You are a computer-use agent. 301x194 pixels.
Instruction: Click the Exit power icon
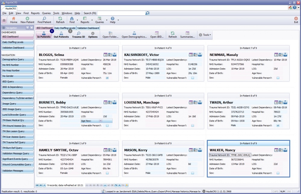tap(296, 19)
